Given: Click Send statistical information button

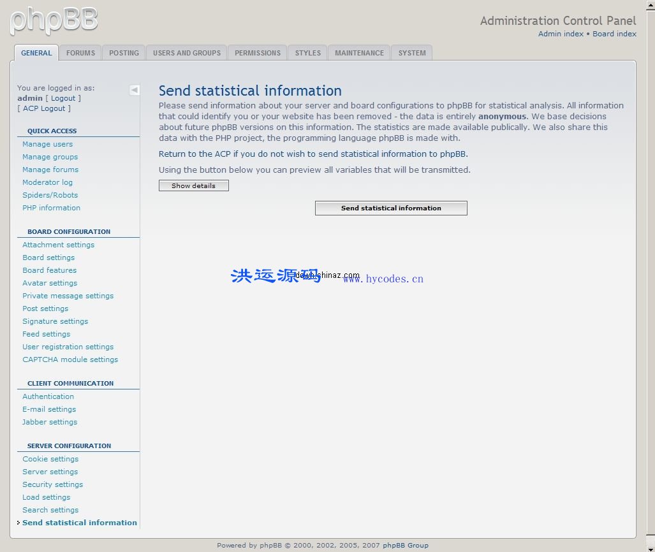Looking at the screenshot, I should point(391,208).
